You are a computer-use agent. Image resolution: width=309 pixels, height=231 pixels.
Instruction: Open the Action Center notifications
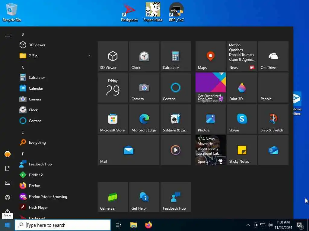point(300,225)
